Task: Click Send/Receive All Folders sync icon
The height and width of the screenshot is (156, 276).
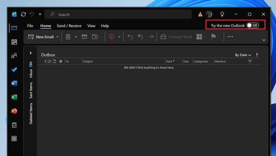Action: 23,14
